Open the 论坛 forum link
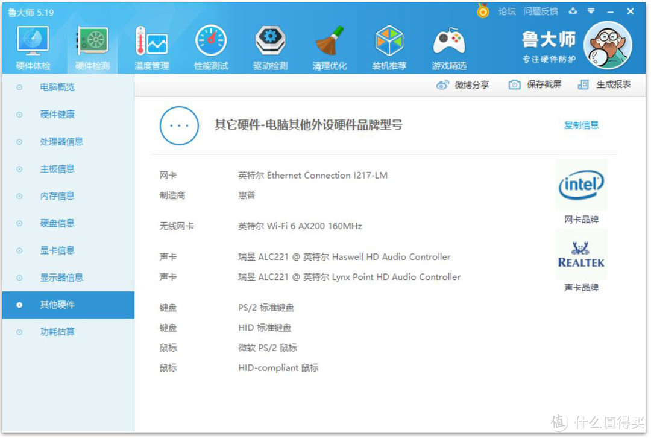The height and width of the screenshot is (438, 651). (506, 11)
